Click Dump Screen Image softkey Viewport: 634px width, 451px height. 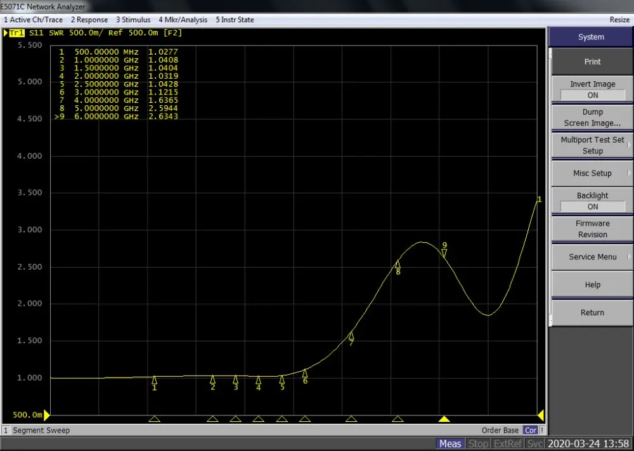click(x=592, y=117)
